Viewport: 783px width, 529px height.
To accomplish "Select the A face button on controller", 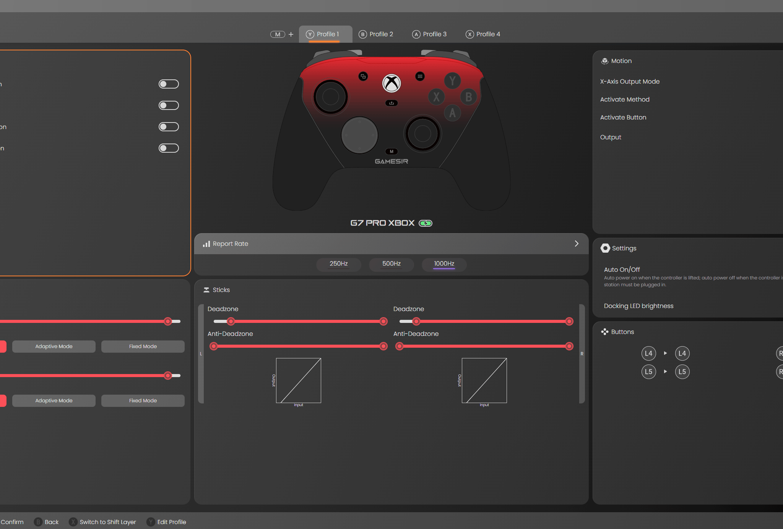I will tap(452, 113).
